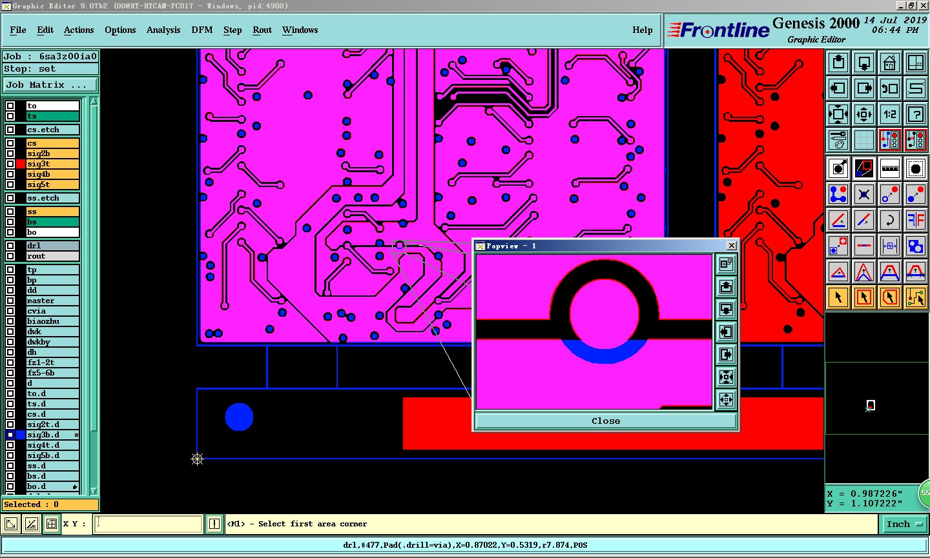Click the delete X point icon
The image size is (930, 558).
point(864,194)
